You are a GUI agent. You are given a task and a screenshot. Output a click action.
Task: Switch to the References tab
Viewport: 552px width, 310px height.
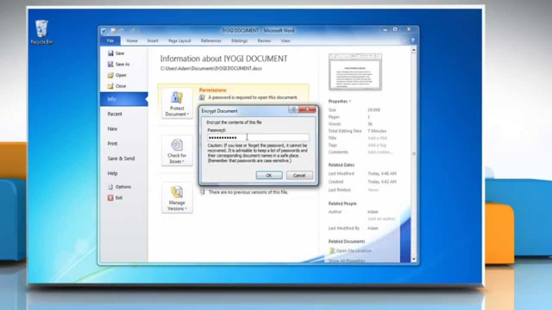[211, 40]
